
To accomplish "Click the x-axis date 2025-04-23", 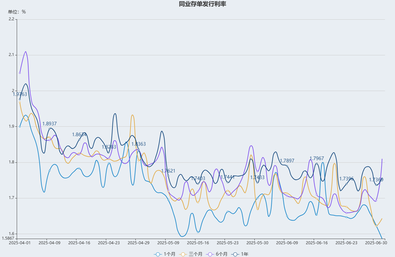I will coord(109,243).
